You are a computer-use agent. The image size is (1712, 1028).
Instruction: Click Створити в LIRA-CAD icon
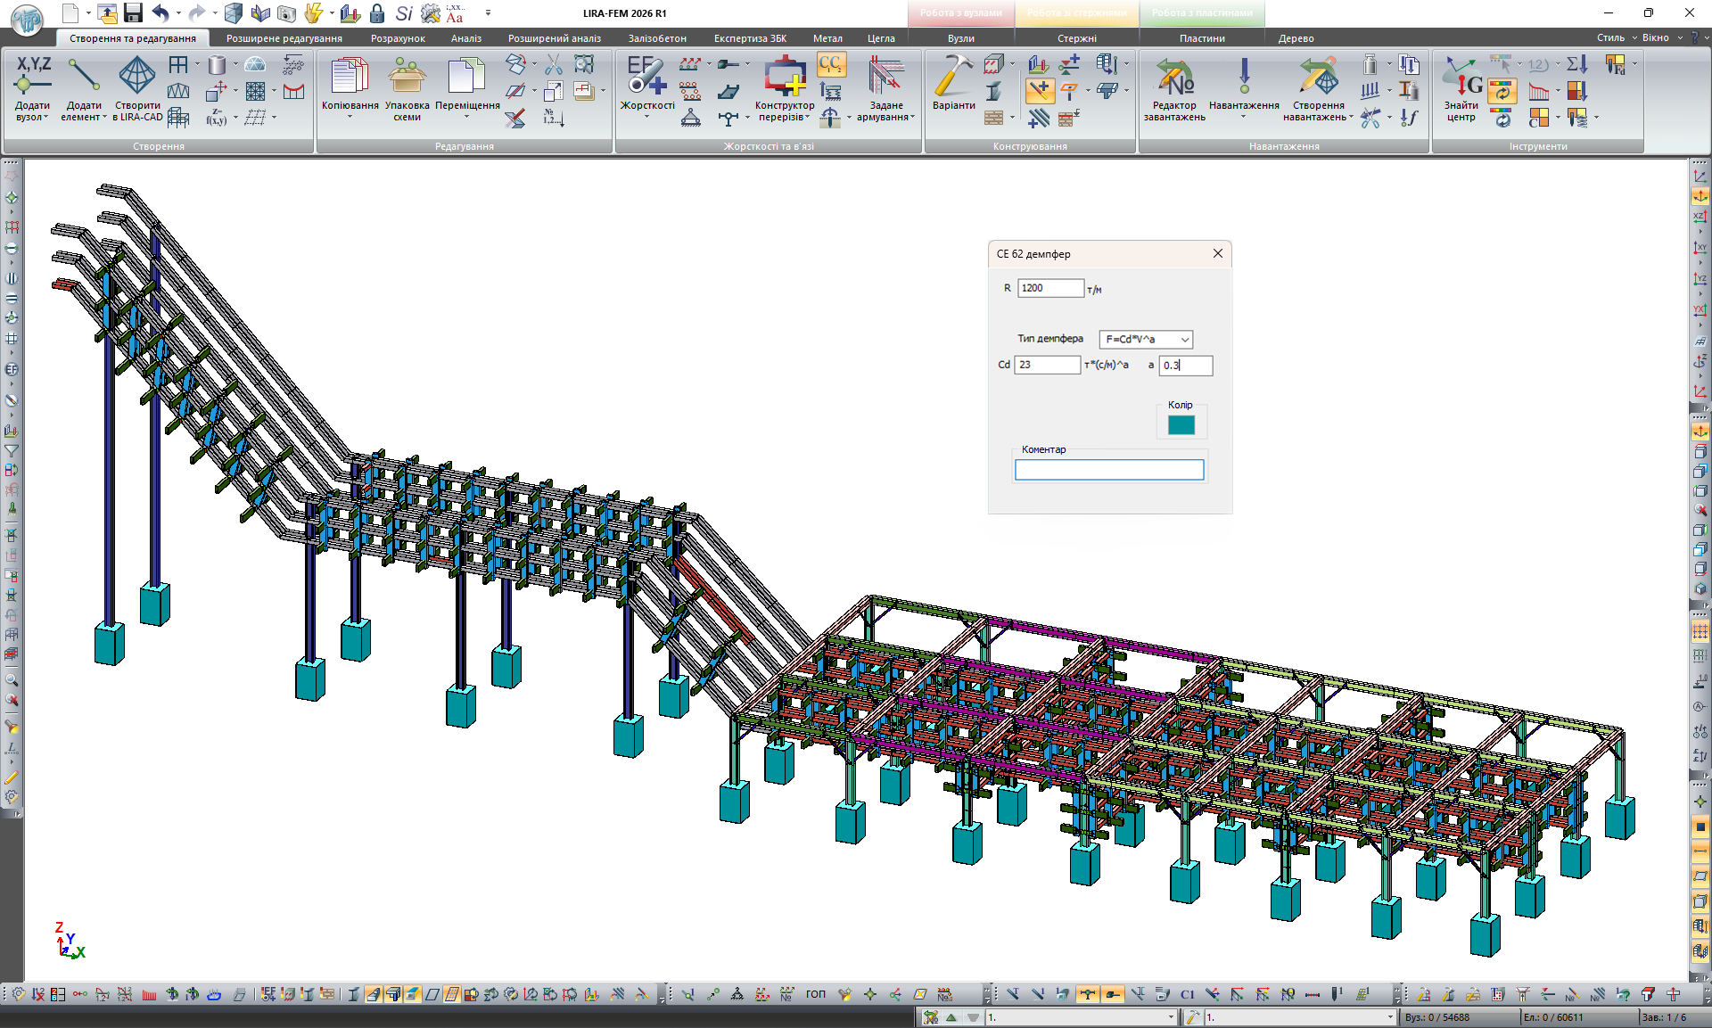137,76
